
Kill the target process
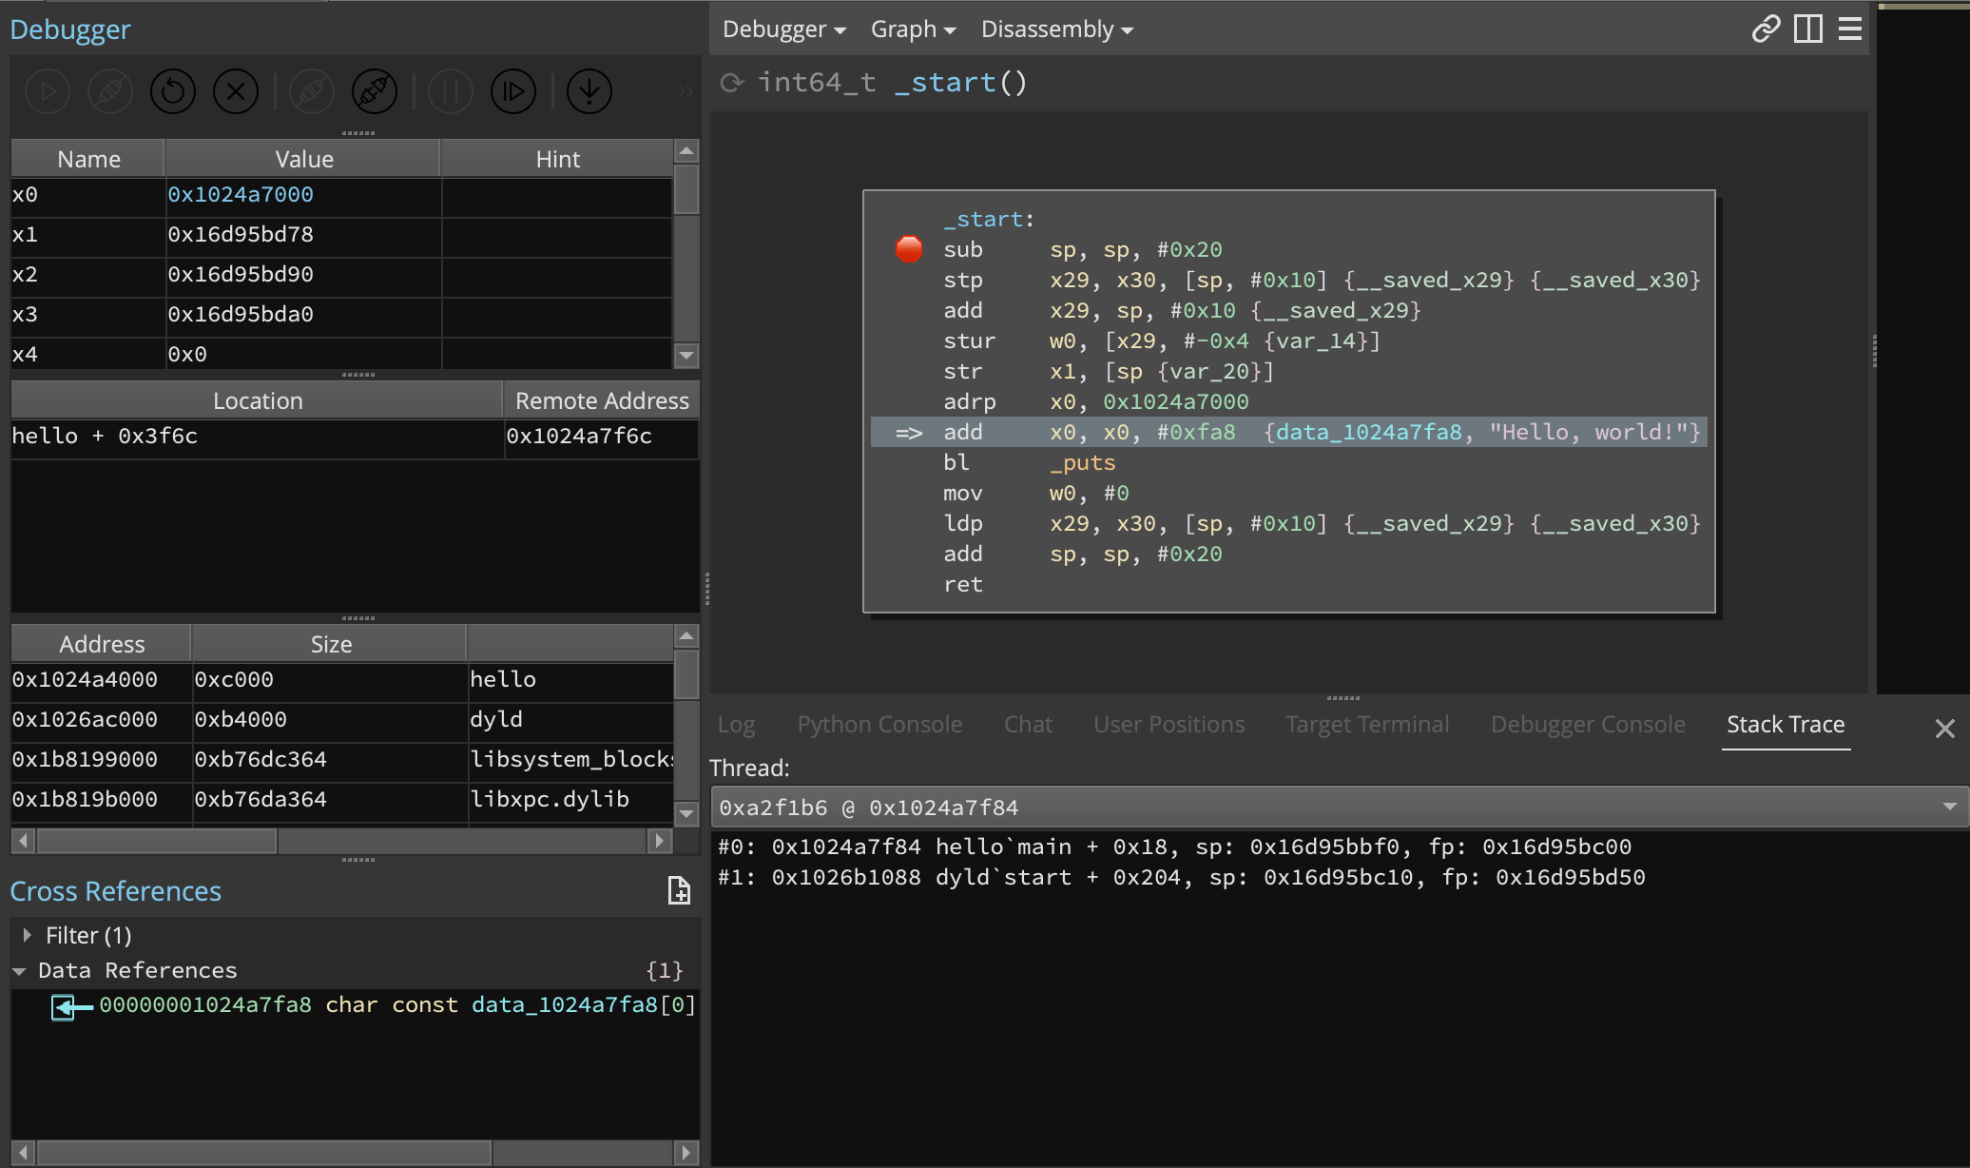coord(235,91)
